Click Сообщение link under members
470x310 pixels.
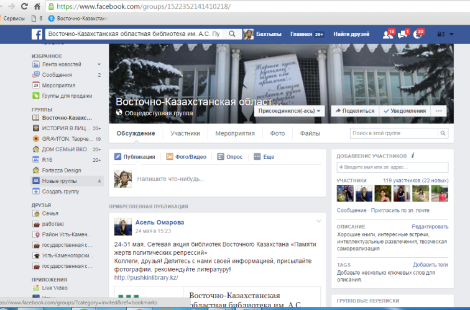pyautogui.click(x=351, y=210)
